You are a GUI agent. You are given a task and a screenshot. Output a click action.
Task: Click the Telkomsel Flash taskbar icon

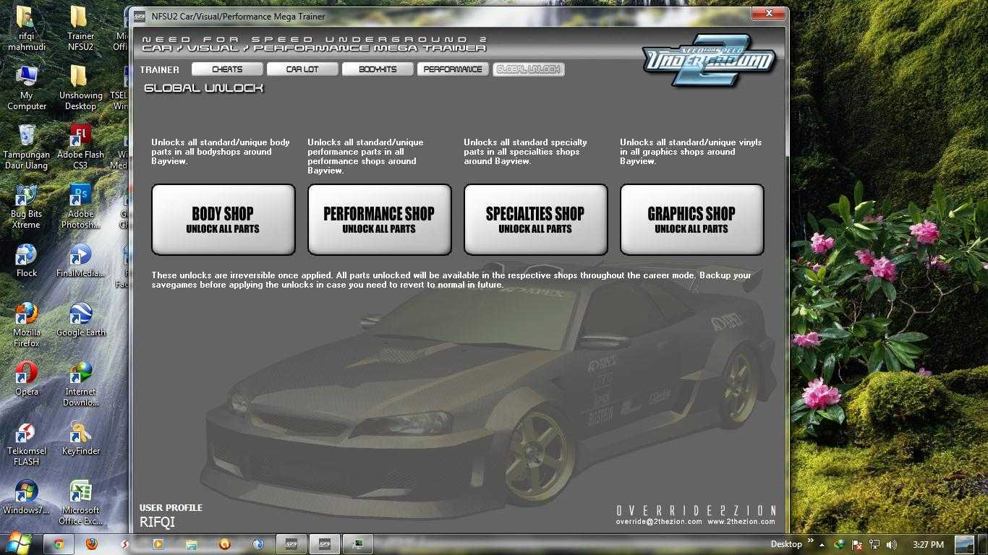pyautogui.click(x=124, y=544)
